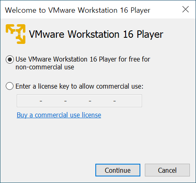Click the yellow VMware Player logo icon

(16, 34)
